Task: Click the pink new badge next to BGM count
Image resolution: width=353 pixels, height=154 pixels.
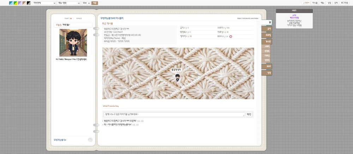Action: pos(231,36)
